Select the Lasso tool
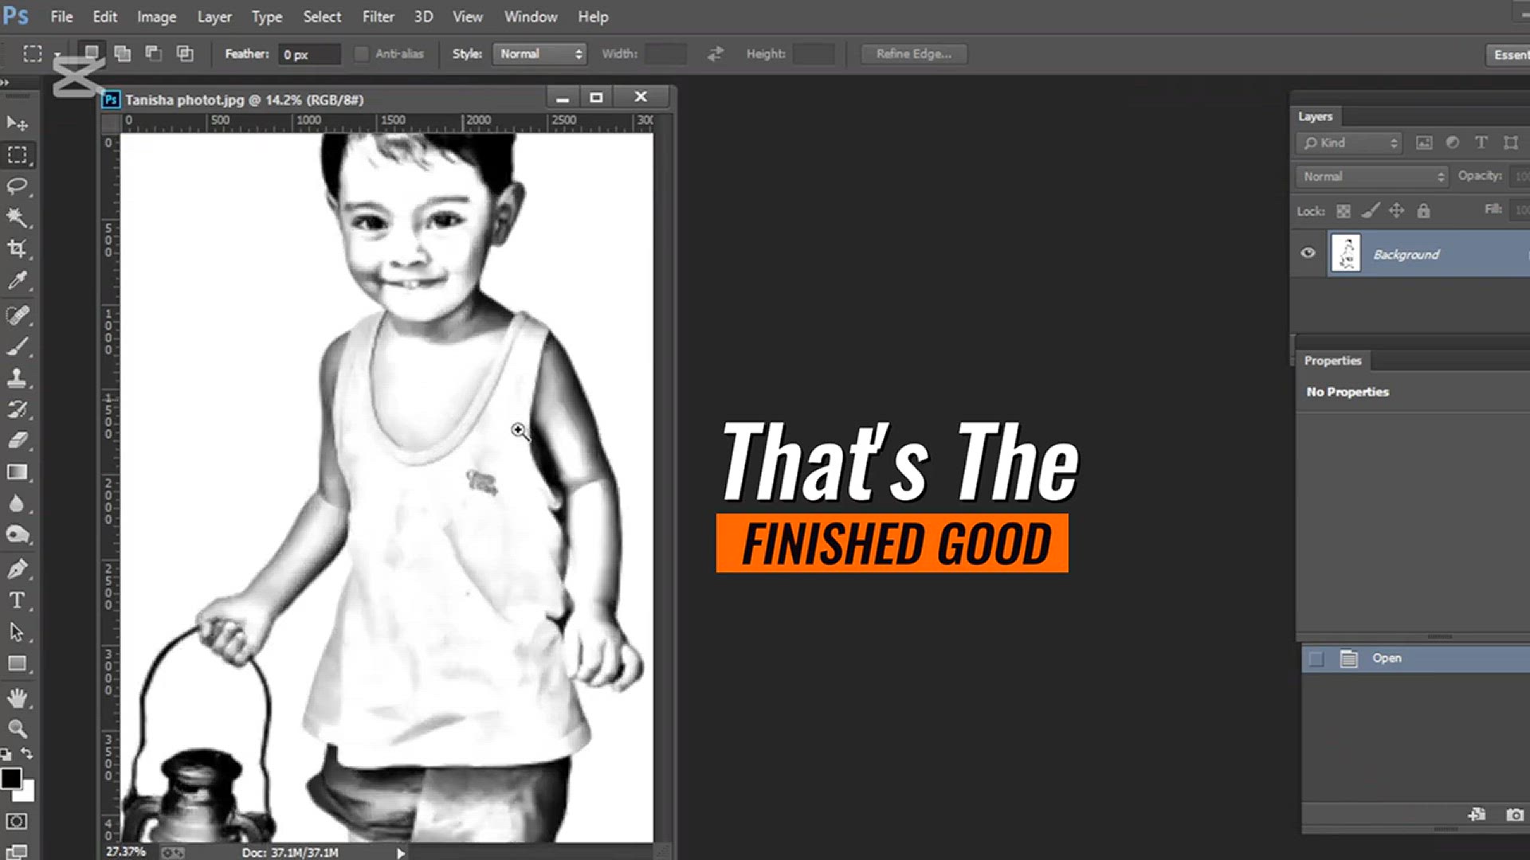 [17, 186]
